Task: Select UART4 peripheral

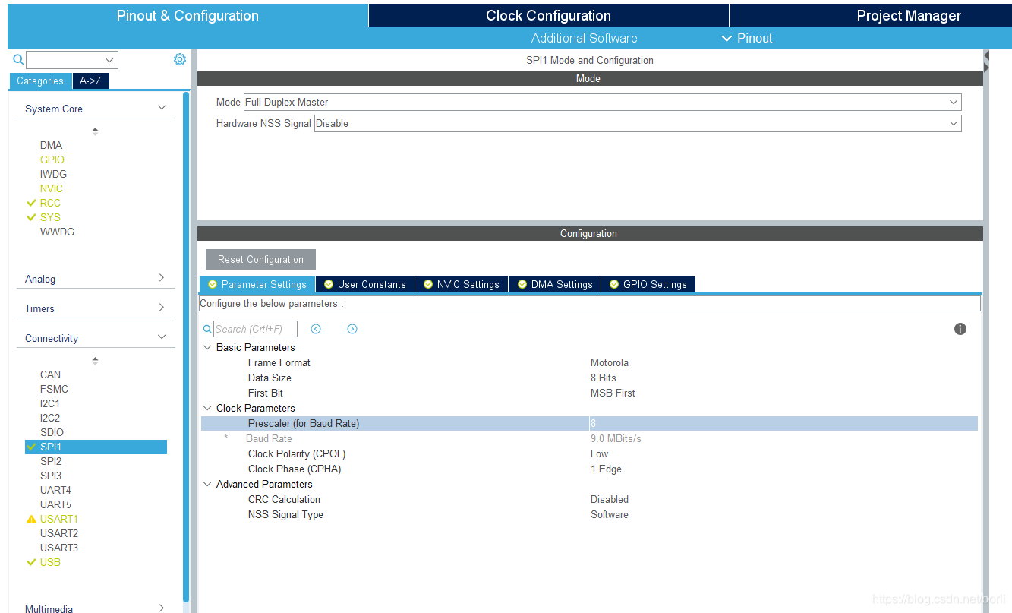Action: (55, 490)
